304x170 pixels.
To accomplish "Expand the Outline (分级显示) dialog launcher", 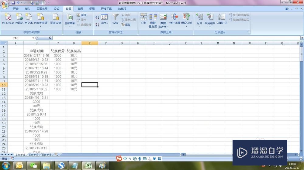I will [248, 32].
